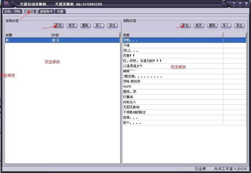Open the 设置 tab

pos(60,11)
